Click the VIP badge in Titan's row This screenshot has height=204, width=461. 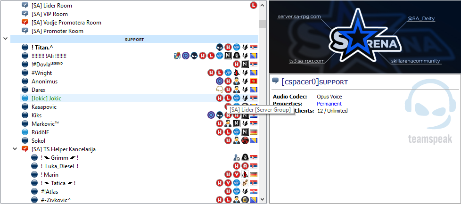(x=237, y=47)
